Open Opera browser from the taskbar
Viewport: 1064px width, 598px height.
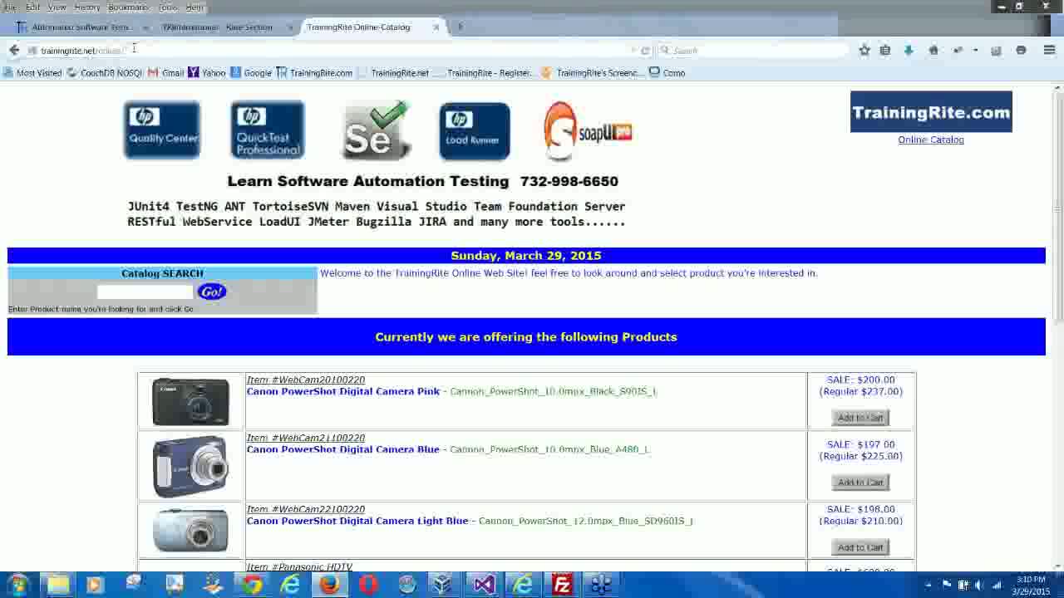click(x=368, y=585)
